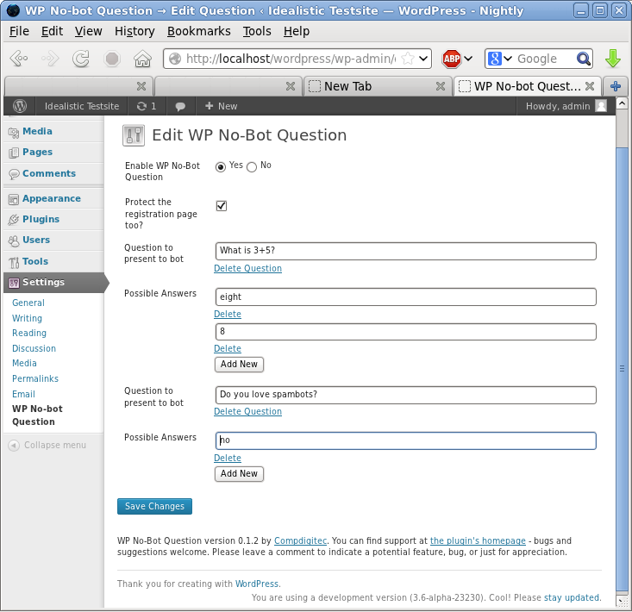Click the admin avatar next to Howdy

click(601, 106)
